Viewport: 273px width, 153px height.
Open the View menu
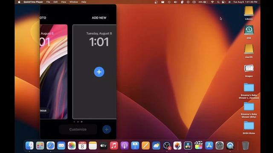click(64, 2)
